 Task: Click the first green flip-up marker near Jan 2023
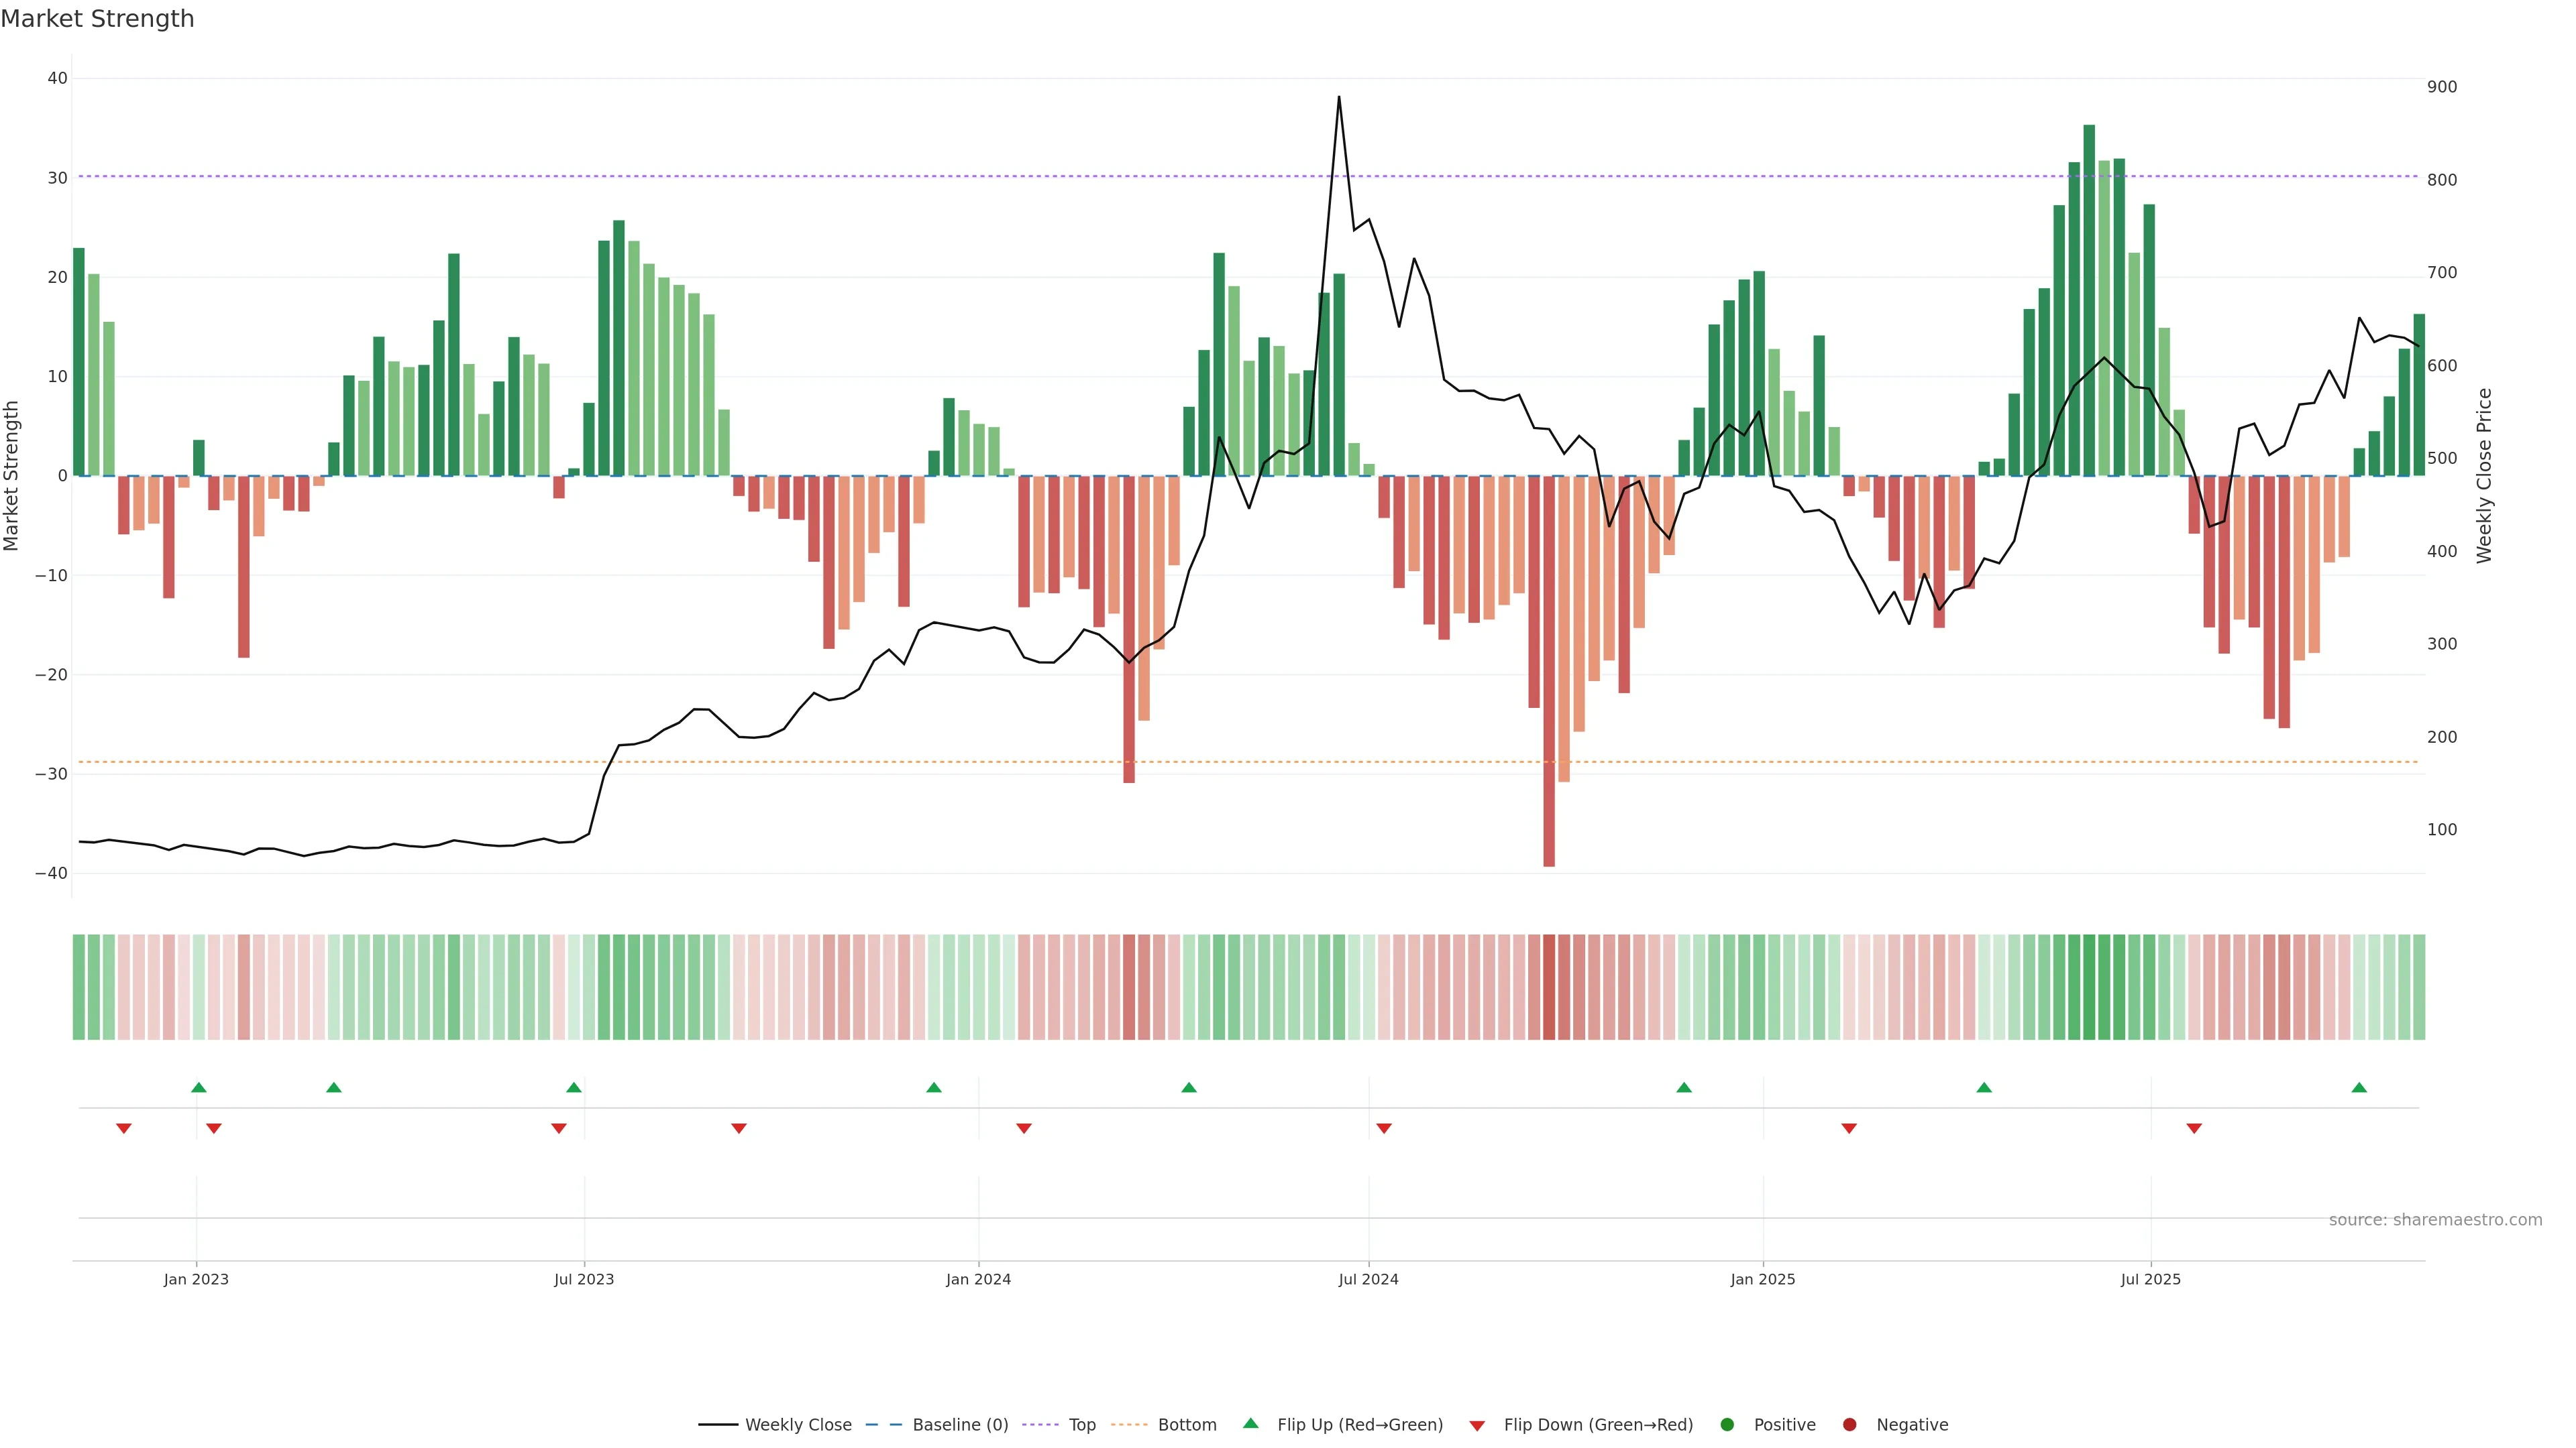point(199,1087)
